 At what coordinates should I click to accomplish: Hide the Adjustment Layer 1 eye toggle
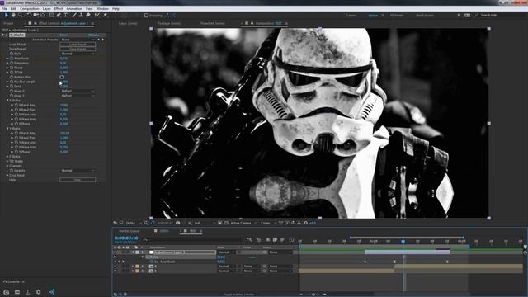115,252
